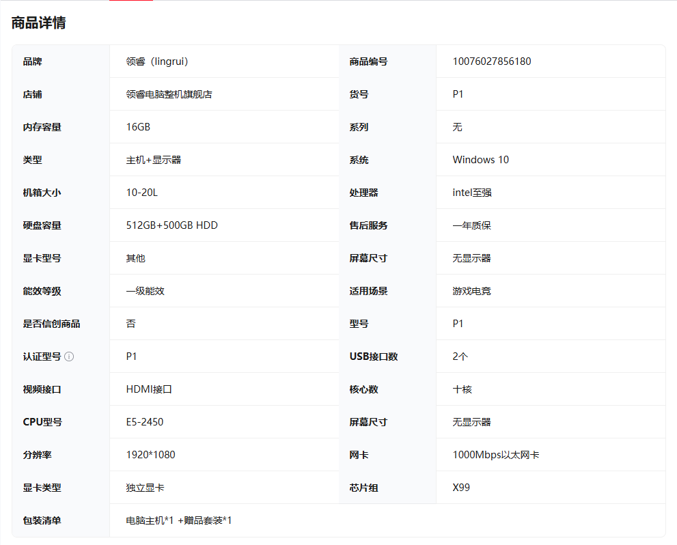Viewport: 677px width, 545px height.
Task: Click the E5-2450 CPU model value
Action: [144, 422]
